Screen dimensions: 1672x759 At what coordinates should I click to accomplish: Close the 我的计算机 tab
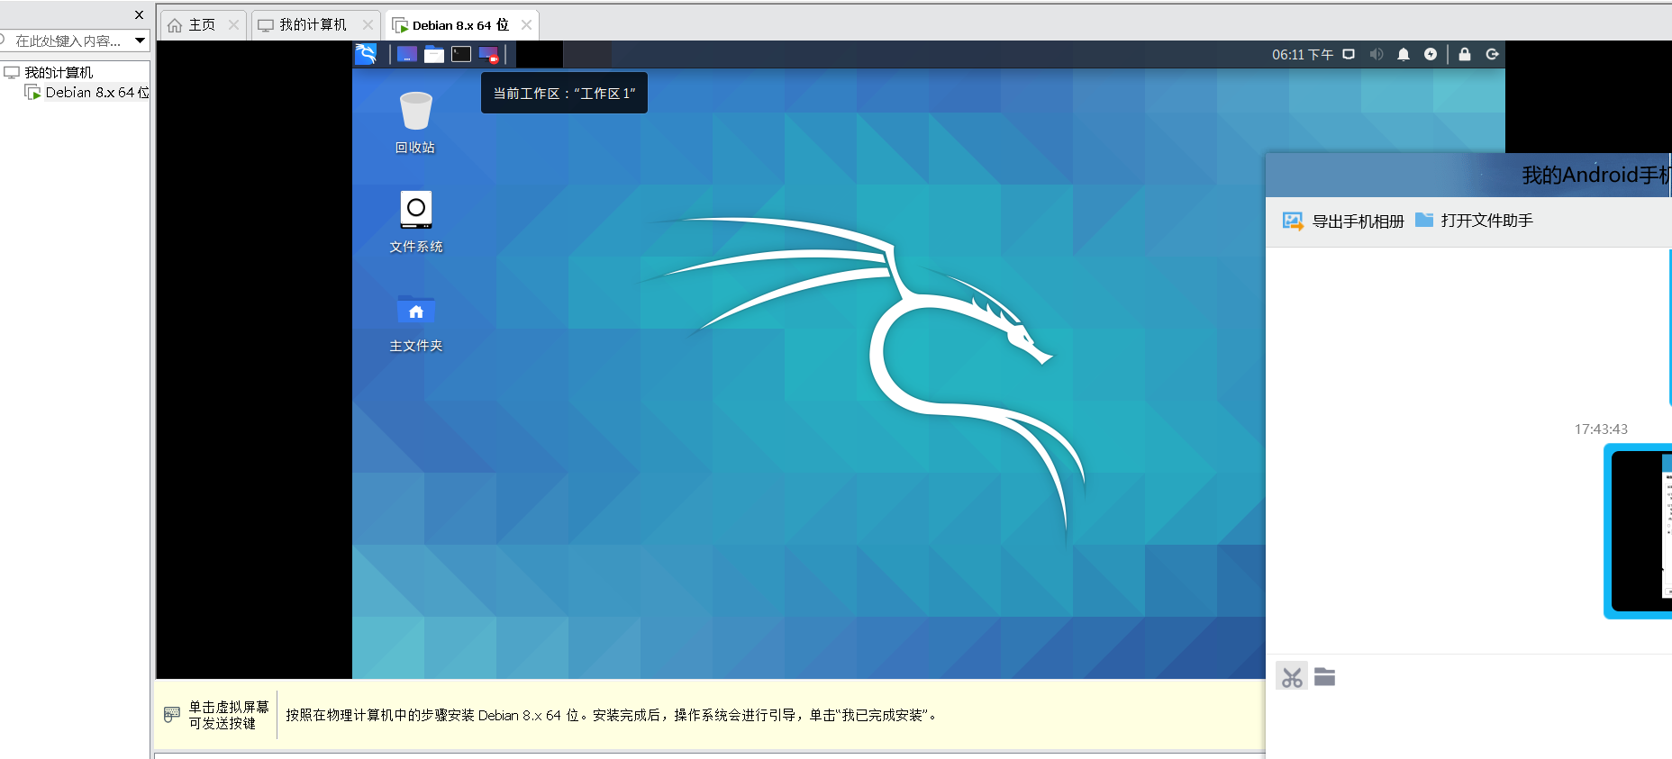point(368,25)
